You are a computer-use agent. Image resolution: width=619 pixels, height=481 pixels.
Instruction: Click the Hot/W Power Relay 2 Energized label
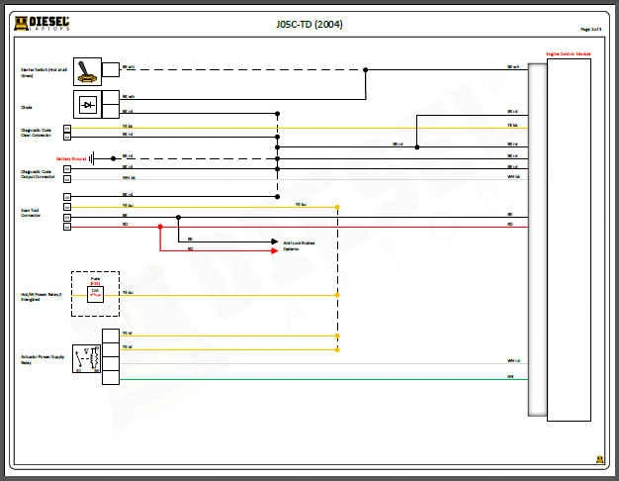[42, 296]
